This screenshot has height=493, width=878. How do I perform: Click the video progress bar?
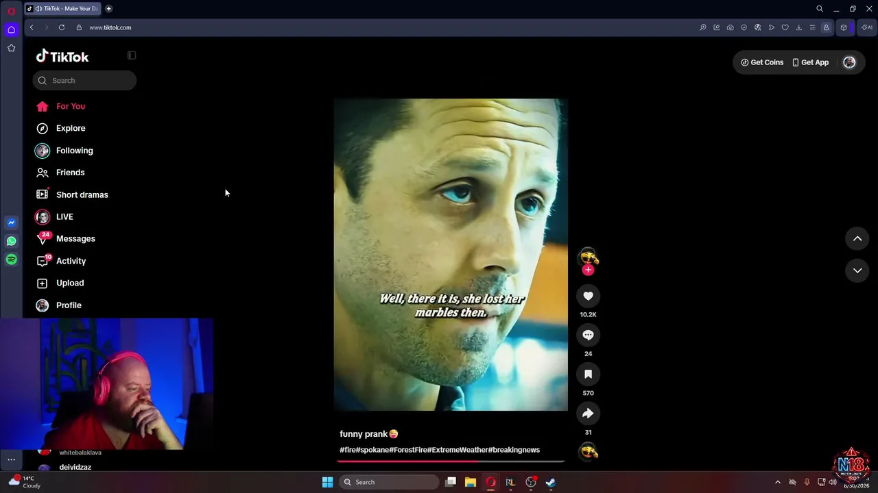(451, 462)
